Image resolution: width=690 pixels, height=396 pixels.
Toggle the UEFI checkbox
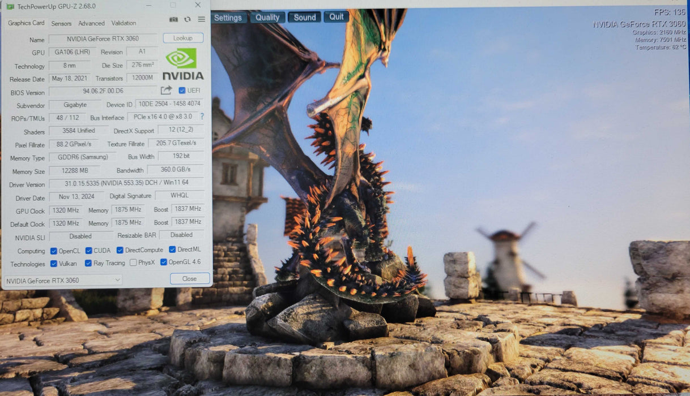tap(182, 91)
